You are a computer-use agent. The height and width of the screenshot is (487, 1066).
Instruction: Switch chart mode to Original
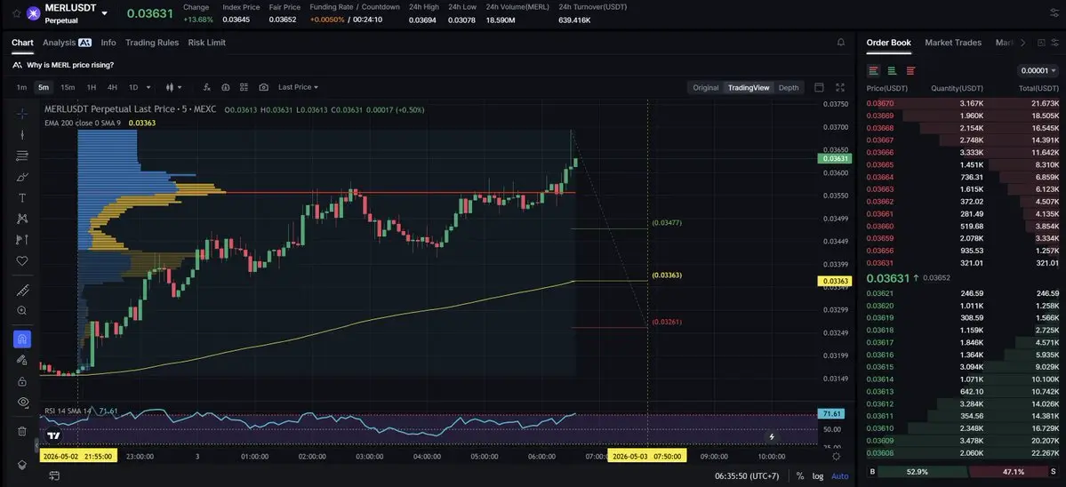point(706,88)
